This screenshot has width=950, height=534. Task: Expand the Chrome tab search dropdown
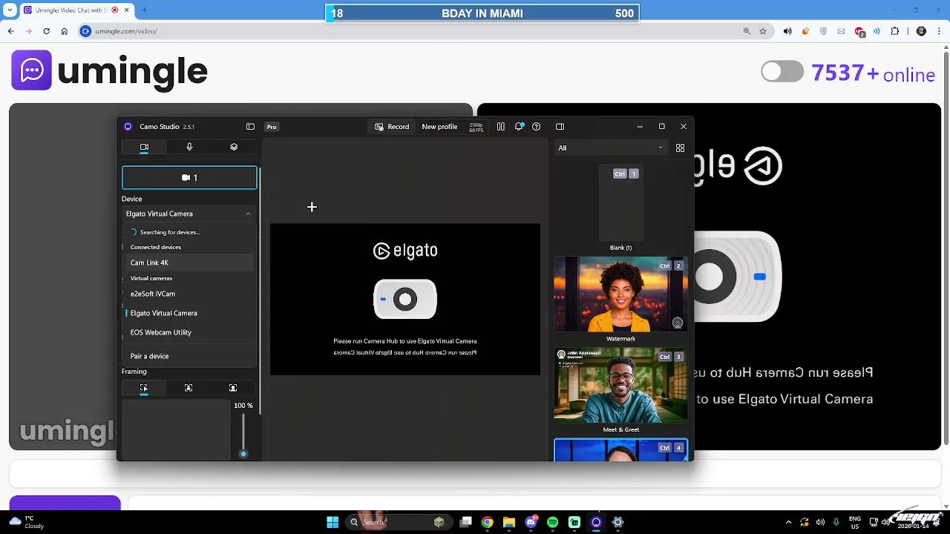[10, 10]
